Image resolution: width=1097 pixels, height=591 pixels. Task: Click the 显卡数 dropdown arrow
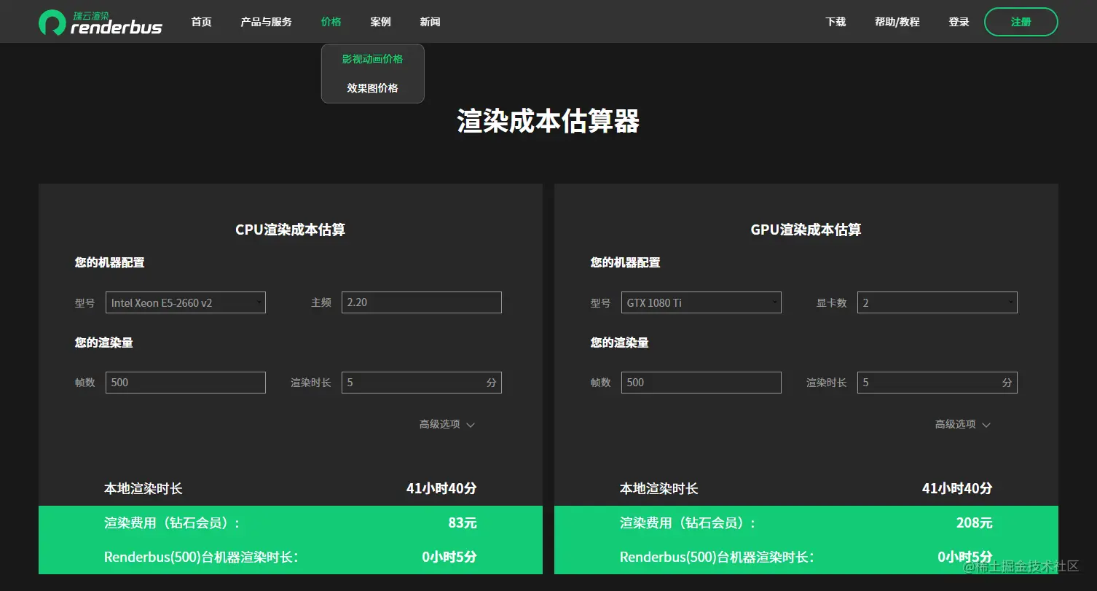(1010, 302)
